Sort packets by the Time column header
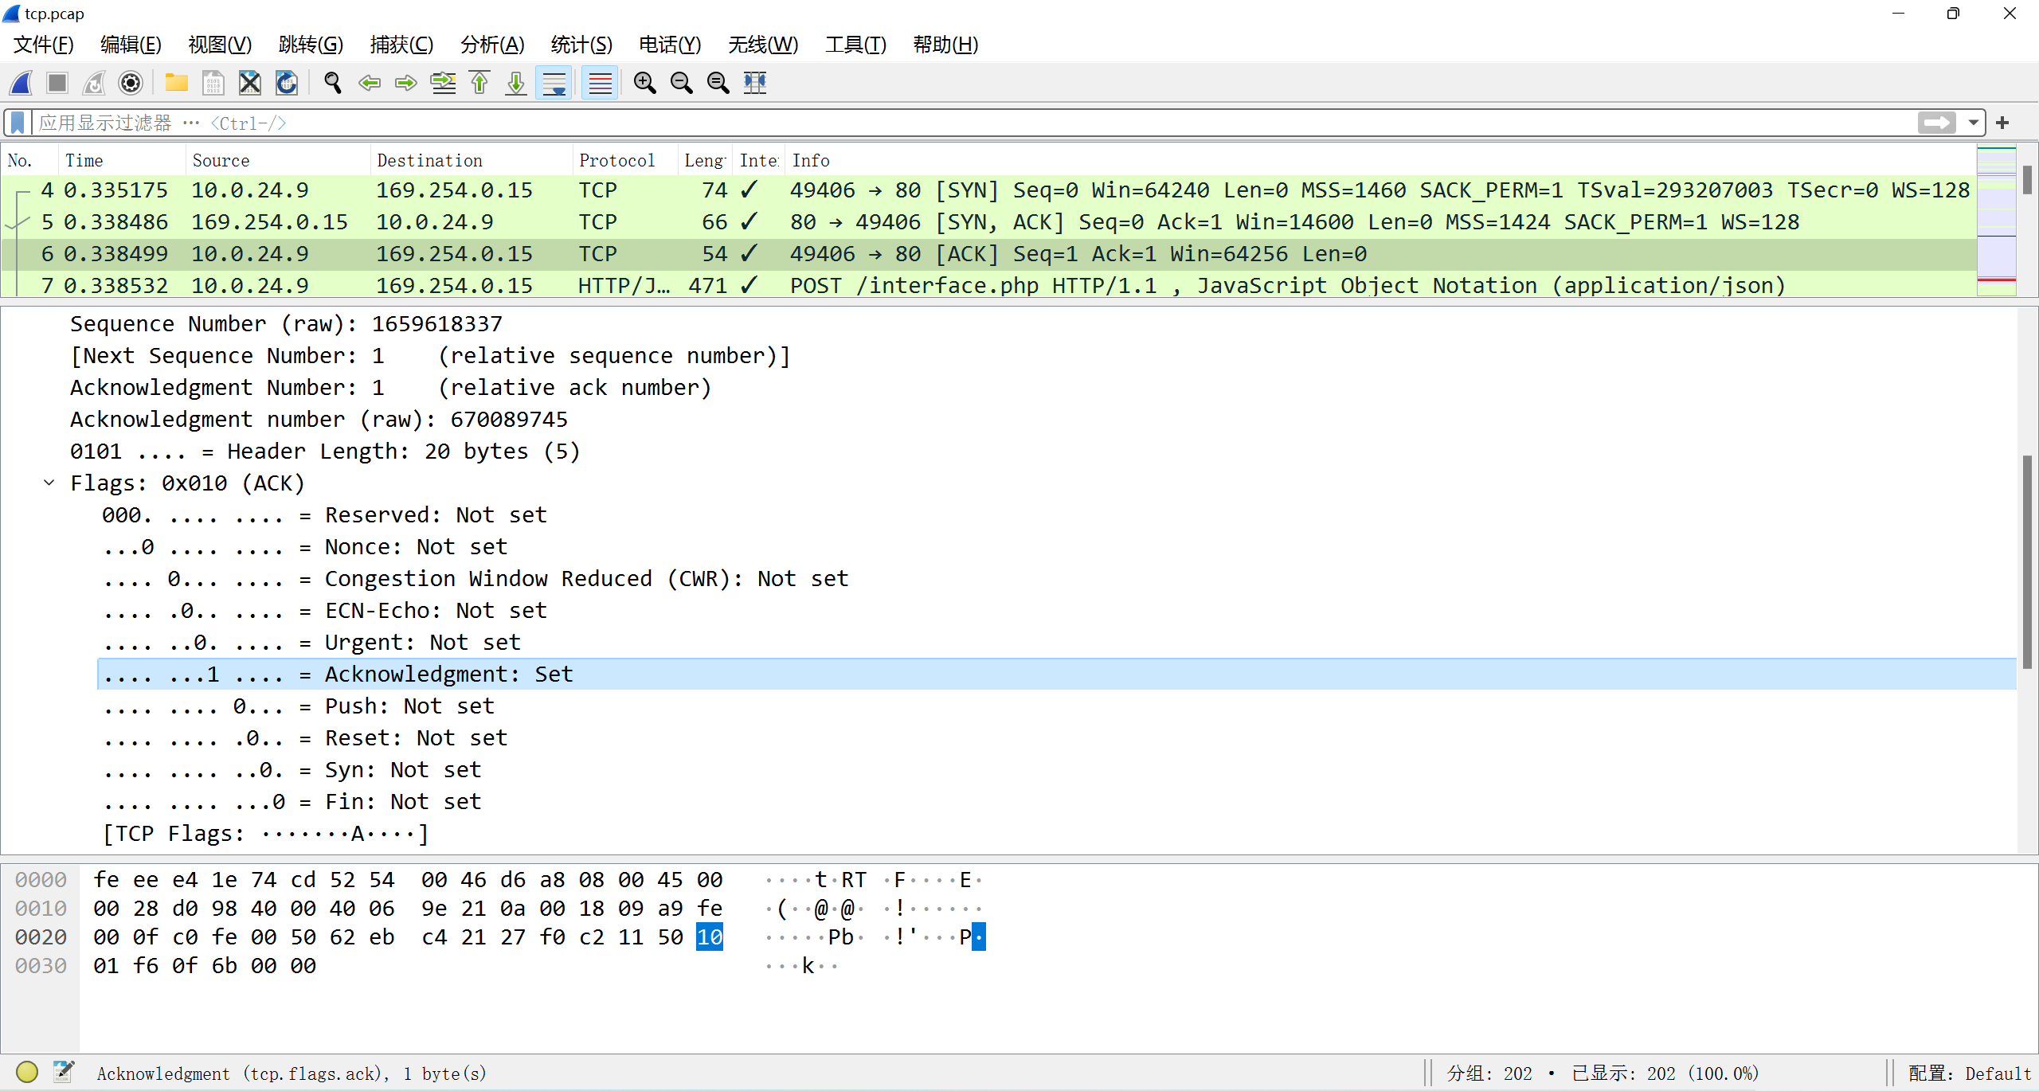This screenshot has width=2039, height=1091. pyautogui.click(x=121, y=161)
